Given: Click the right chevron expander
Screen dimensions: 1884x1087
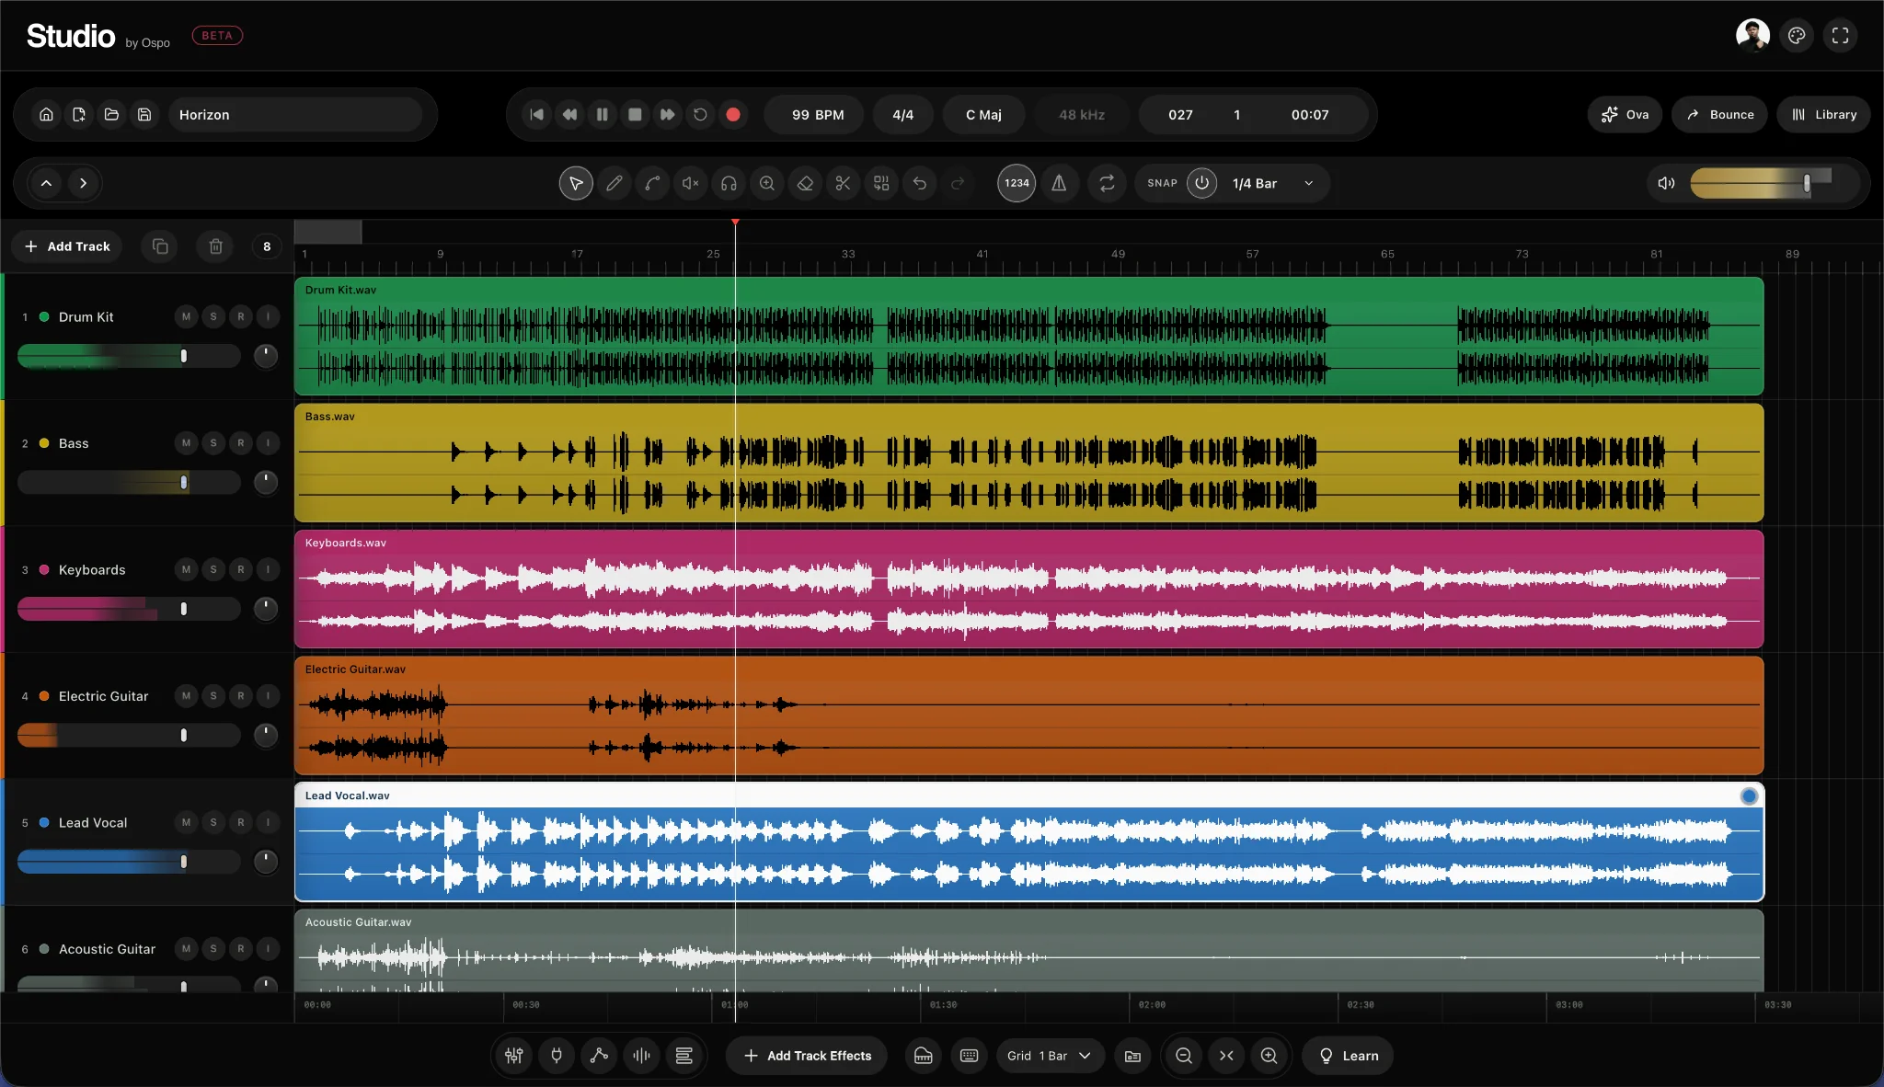Looking at the screenshot, I should (x=84, y=183).
